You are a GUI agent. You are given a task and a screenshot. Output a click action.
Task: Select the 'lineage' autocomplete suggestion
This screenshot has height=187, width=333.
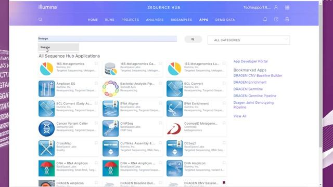pyautogui.click(x=59, y=47)
